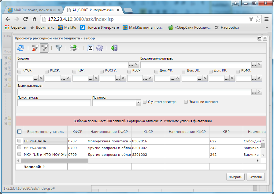Toggle the КОСГУ checkbox
The height and width of the screenshot is (194, 274).
102,71
